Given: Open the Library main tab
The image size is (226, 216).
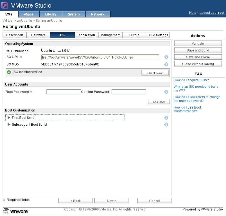Looking at the screenshot, I should pos(51,14).
